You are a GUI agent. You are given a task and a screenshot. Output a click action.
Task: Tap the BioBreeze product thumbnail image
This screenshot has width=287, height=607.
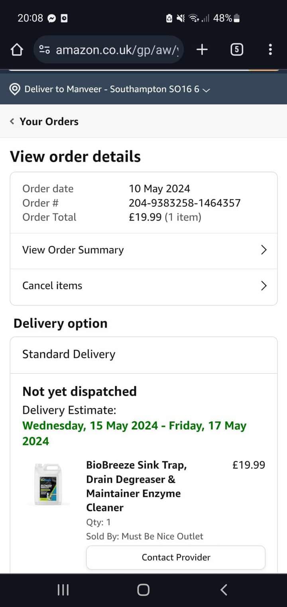48,484
